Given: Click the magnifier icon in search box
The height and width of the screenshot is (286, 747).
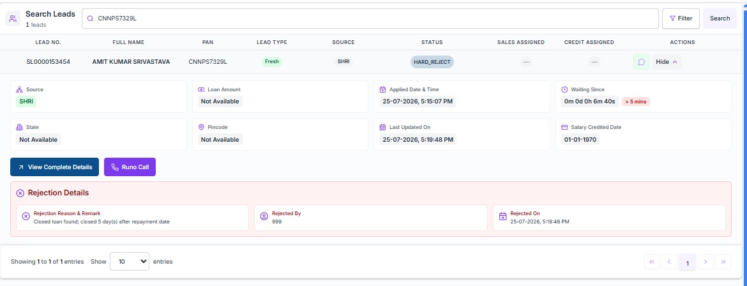Looking at the screenshot, I should [x=90, y=19].
